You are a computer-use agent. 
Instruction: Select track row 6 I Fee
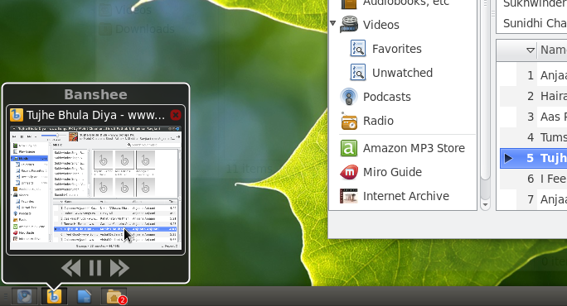533,179
